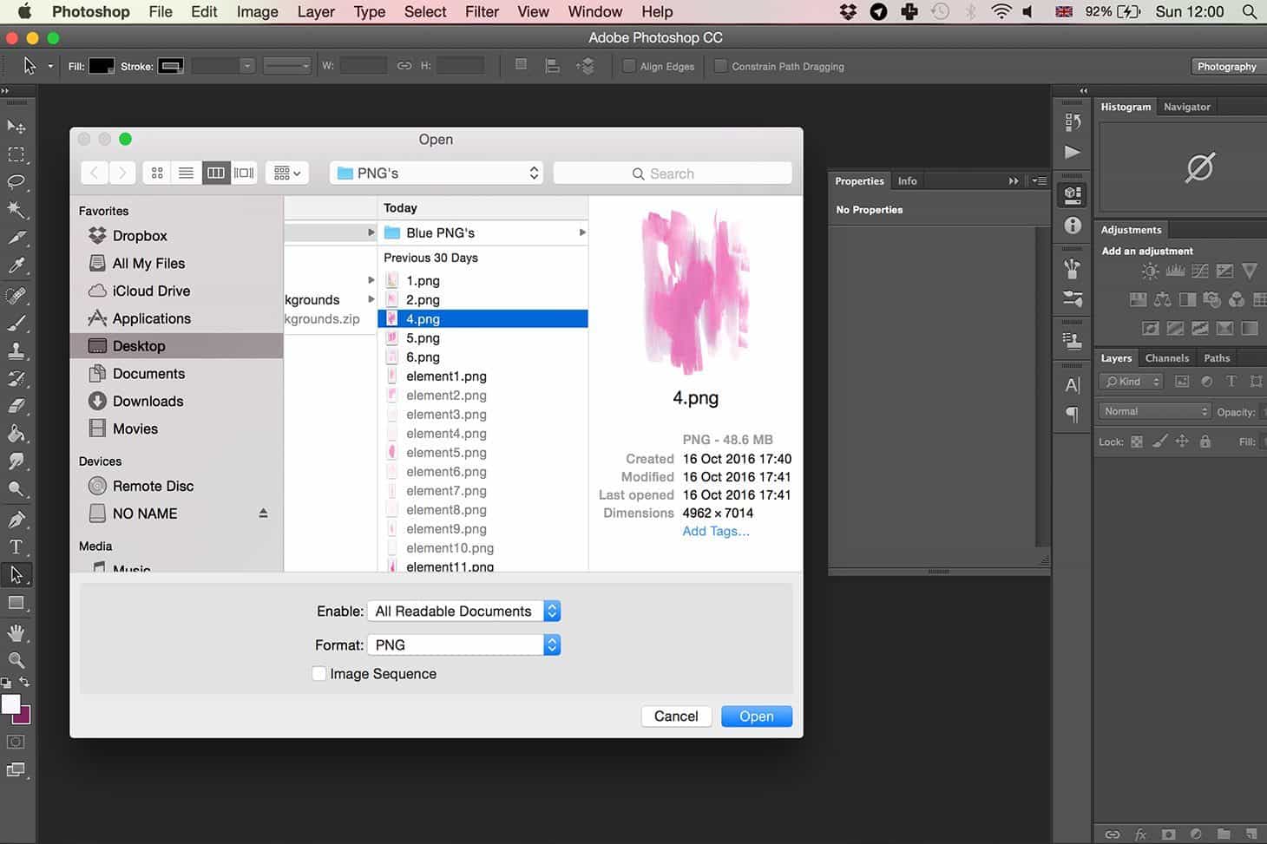The height and width of the screenshot is (844, 1267).
Task: Click the Search field in dialog
Action: point(673,173)
